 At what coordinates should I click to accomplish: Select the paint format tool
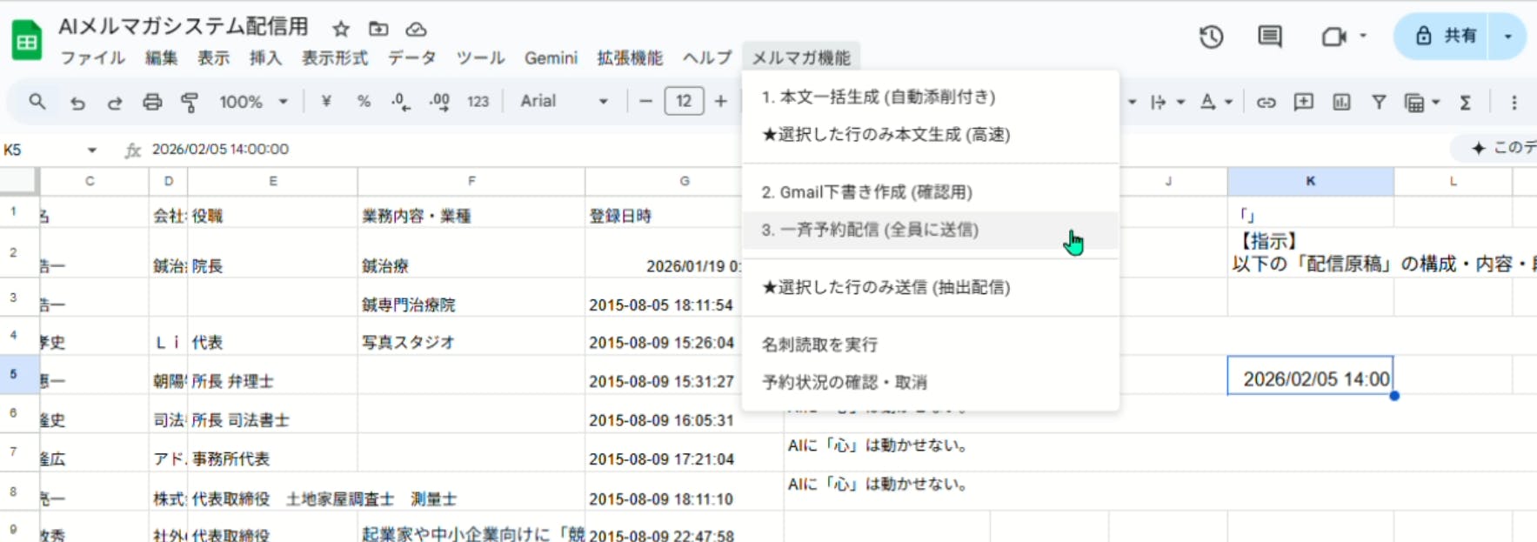(x=189, y=102)
